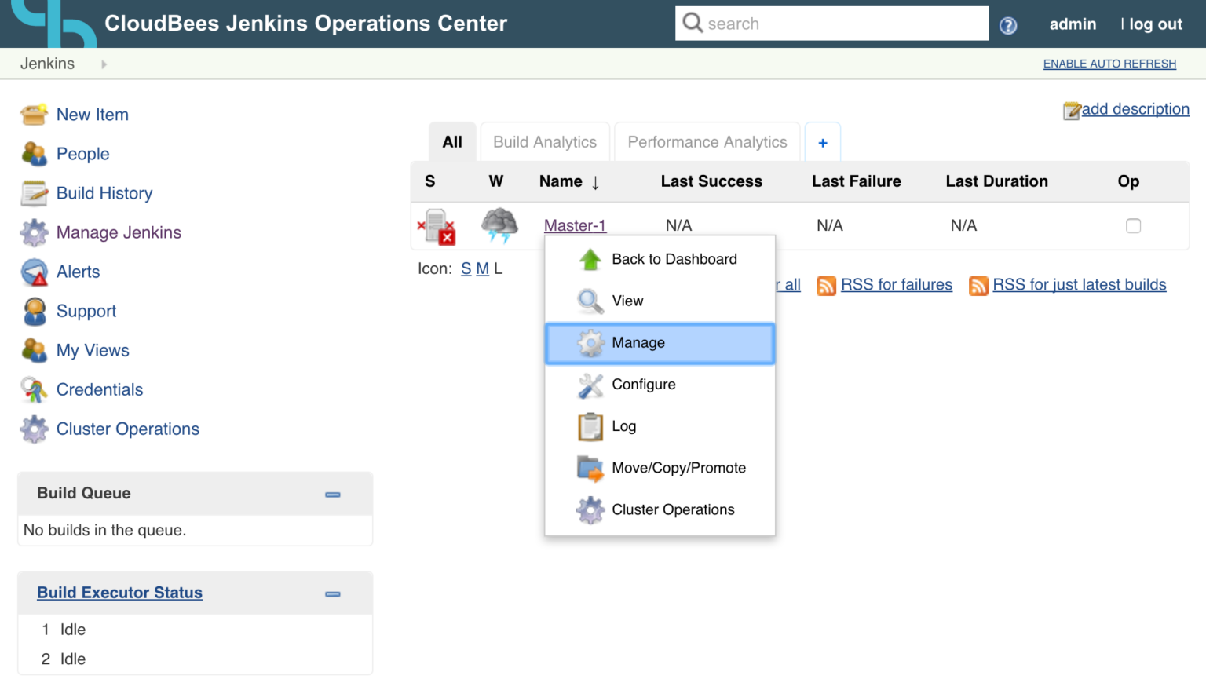Image resolution: width=1206 pixels, height=679 pixels.
Task: Click the RSS for failures feed icon
Action: point(826,285)
